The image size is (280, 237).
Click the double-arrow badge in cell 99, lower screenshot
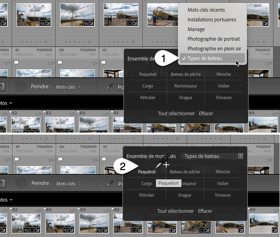(x=51, y=160)
